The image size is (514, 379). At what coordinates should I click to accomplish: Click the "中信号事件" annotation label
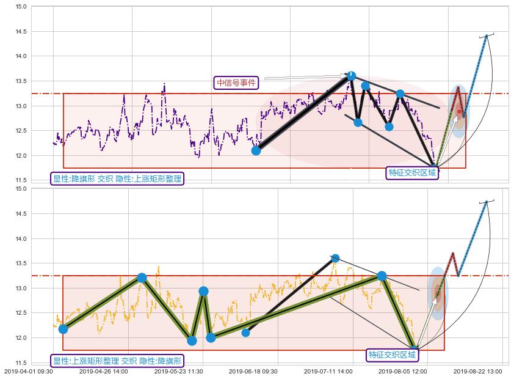point(237,83)
